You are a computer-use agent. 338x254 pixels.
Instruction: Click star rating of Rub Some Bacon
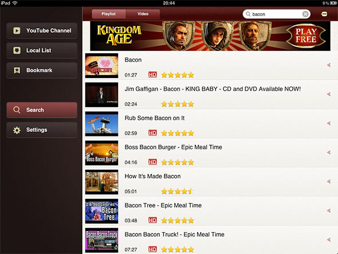click(x=178, y=133)
